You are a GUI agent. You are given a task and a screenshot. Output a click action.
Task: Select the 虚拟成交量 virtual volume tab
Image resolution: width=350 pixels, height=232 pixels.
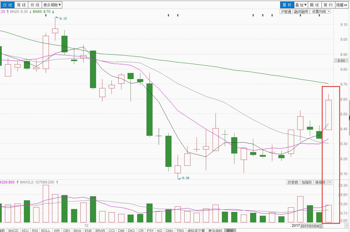click(x=197, y=230)
